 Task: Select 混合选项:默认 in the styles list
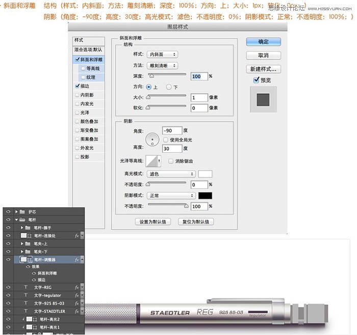tap(88, 49)
